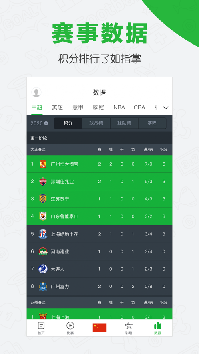Expand the league list chevron

[166, 108]
